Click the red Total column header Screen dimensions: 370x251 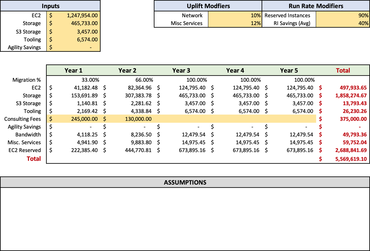coord(343,70)
